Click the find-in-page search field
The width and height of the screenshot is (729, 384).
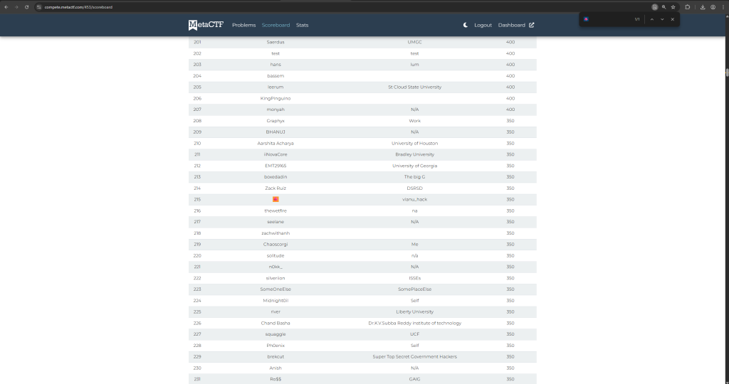pyautogui.click(x=609, y=19)
